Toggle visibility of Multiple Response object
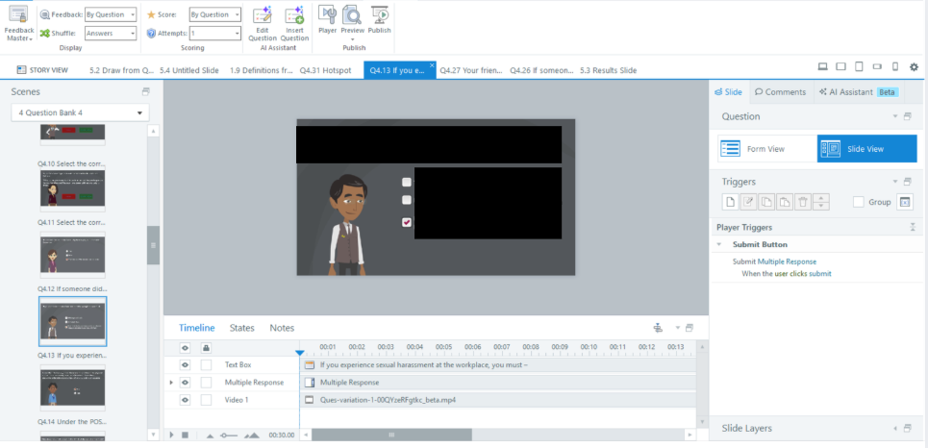 tap(186, 383)
